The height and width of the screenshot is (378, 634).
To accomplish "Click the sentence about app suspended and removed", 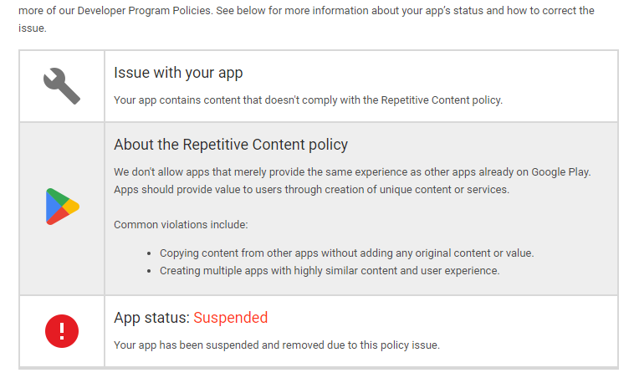I will 277,345.
